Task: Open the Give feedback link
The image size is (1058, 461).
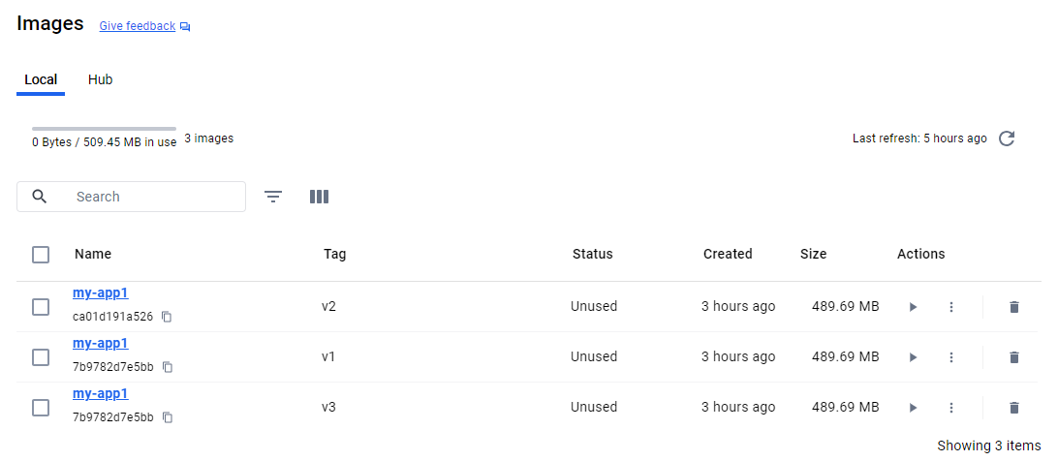Action: [138, 26]
